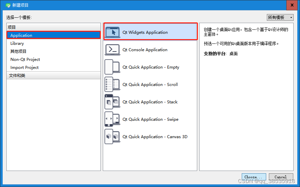300x187 pixels.
Task: Open the 所有模板 filter dropdown
Action: (280, 17)
